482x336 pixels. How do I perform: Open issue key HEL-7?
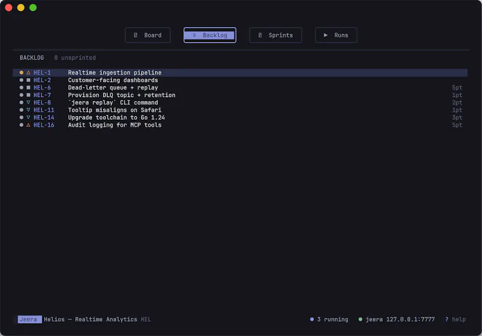coord(42,95)
